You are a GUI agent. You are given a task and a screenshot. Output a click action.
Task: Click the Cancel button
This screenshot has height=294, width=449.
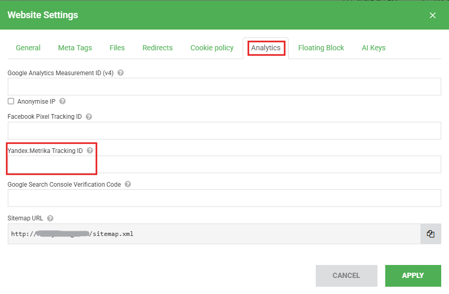pos(346,276)
